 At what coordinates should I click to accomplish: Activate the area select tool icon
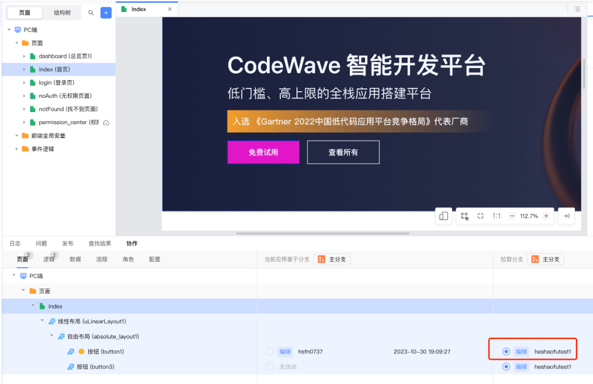click(x=465, y=216)
